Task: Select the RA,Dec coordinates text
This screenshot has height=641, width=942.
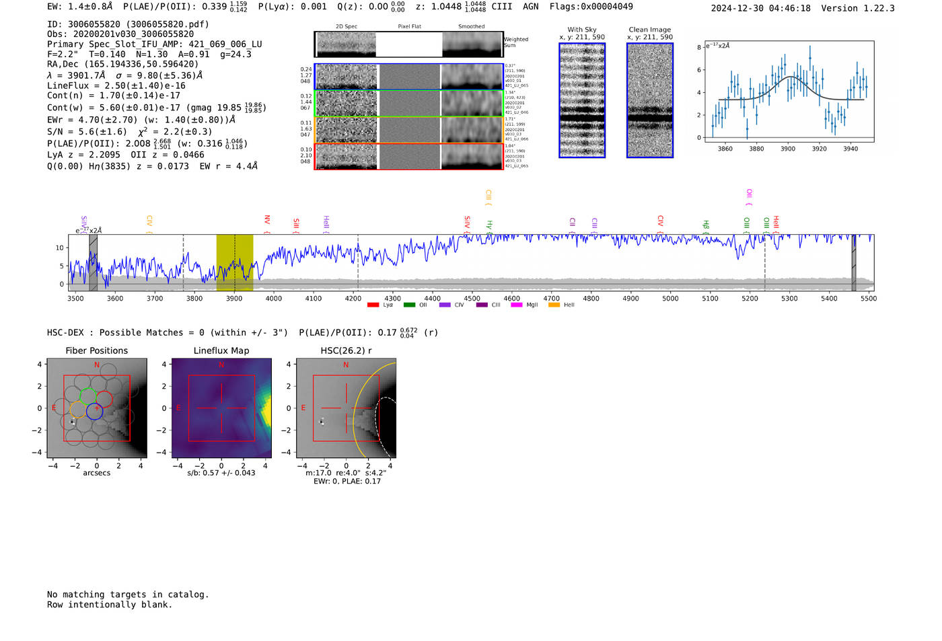Action: click(123, 65)
